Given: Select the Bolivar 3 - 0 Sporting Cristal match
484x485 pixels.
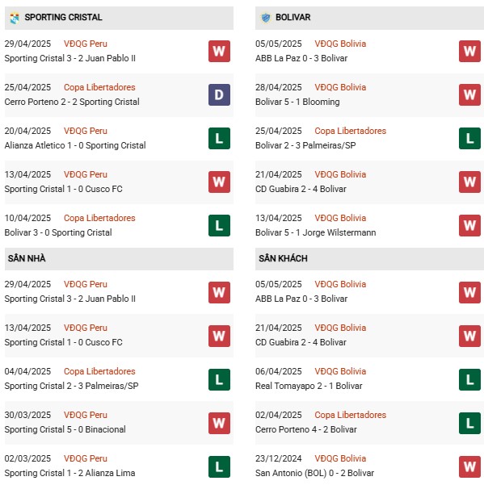Looking at the screenshot, I should coord(58,232).
